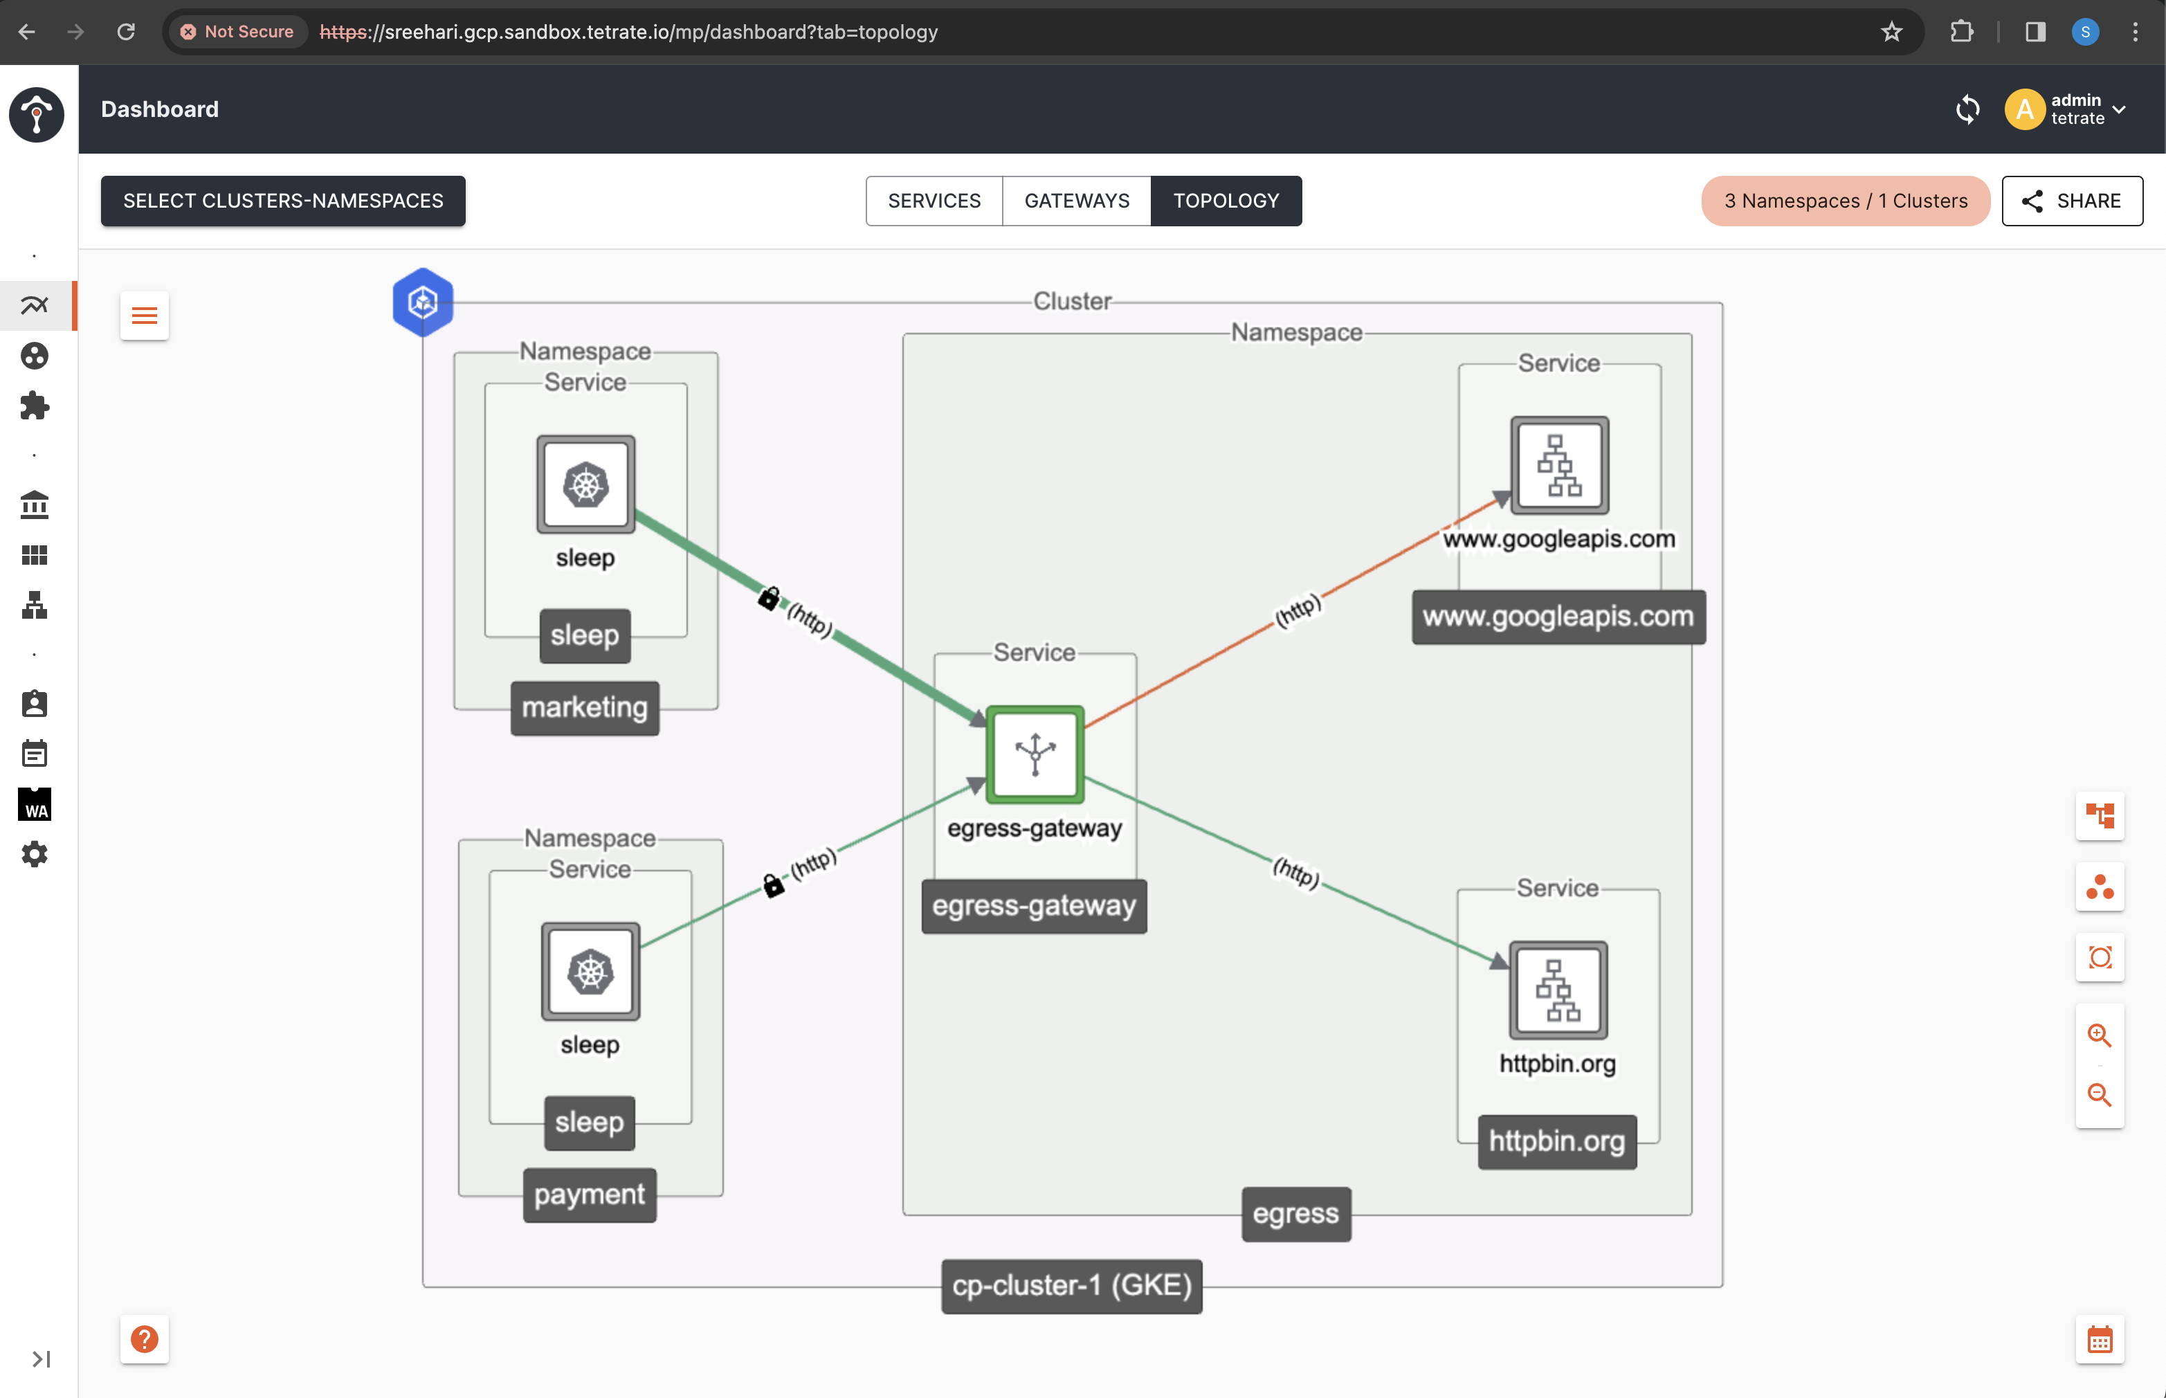Click the dark httpbin.org service label
The image size is (2166, 1398).
click(x=1556, y=1142)
